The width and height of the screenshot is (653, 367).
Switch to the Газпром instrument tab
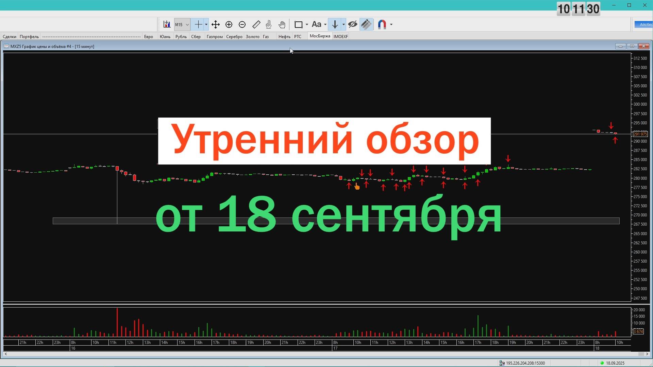point(214,36)
